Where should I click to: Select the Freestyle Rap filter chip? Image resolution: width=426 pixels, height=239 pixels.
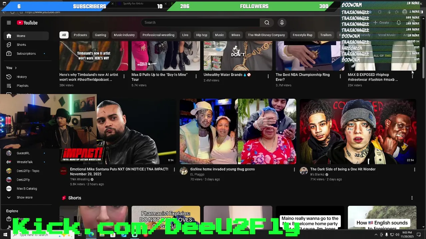click(x=303, y=35)
